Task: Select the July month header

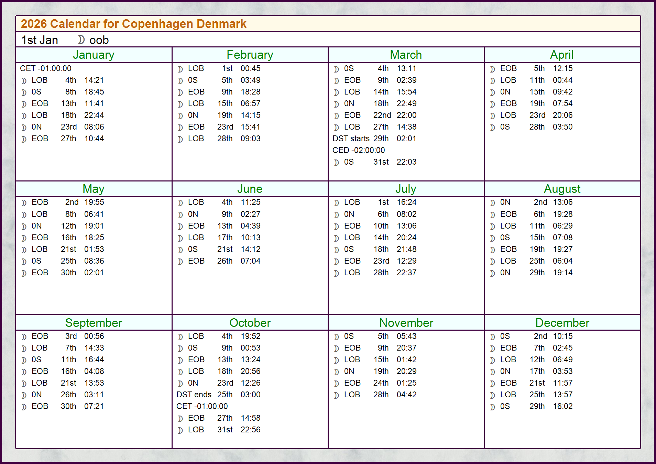Action: tap(406, 189)
